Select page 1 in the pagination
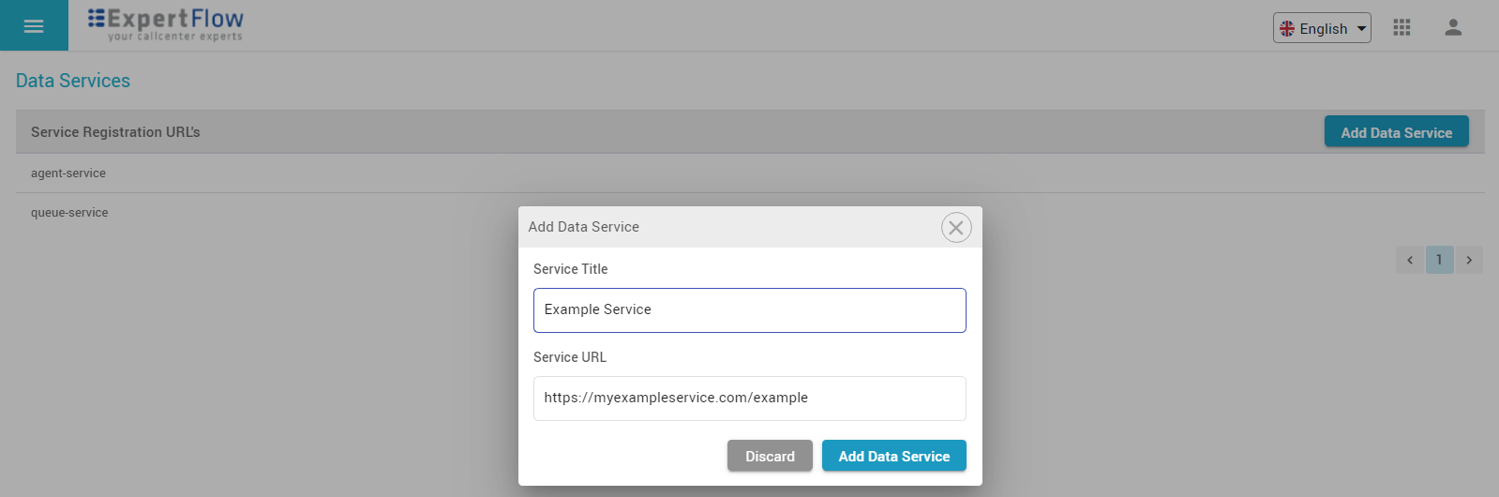Screen dimensions: 1499x497 click(x=1439, y=260)
